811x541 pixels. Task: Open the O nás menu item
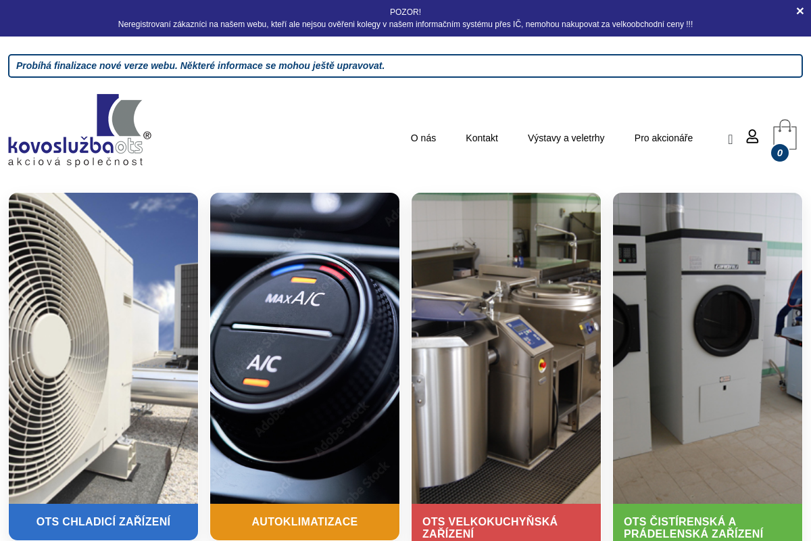click(x=423, y=138)
